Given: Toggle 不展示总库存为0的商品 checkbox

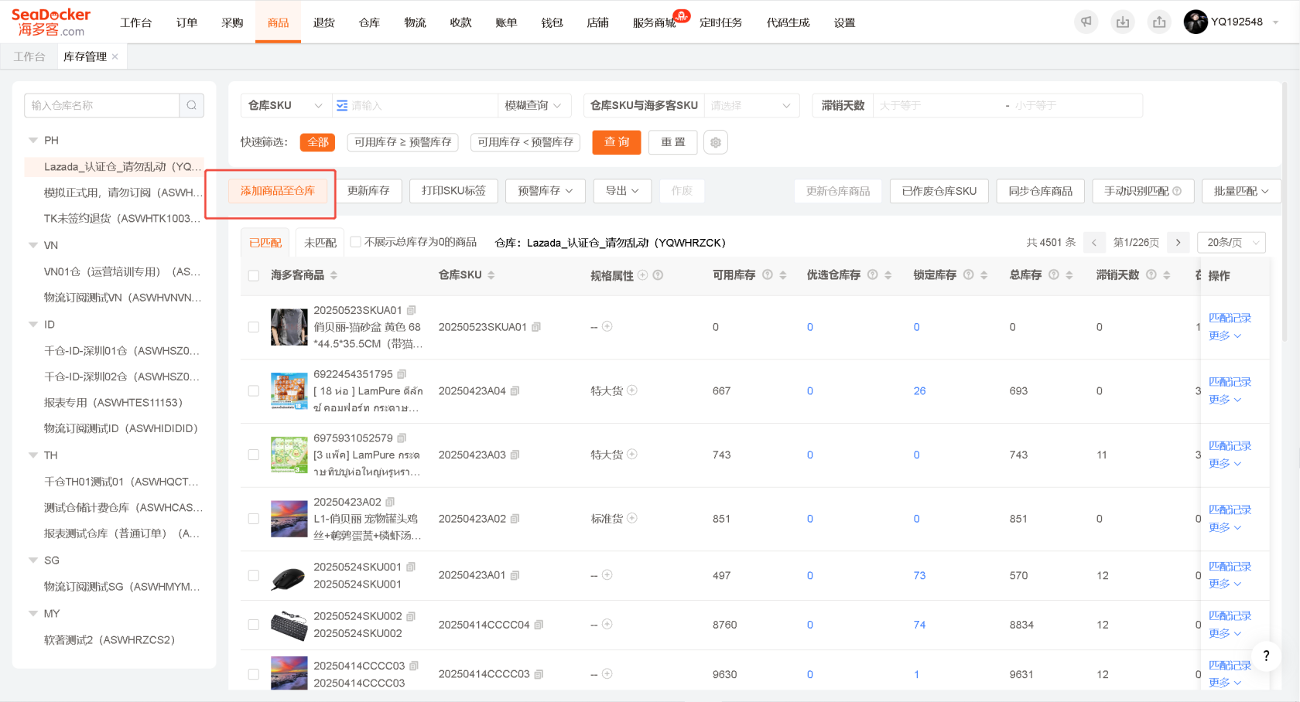Looking at the screenshot, I should (356, 242).
